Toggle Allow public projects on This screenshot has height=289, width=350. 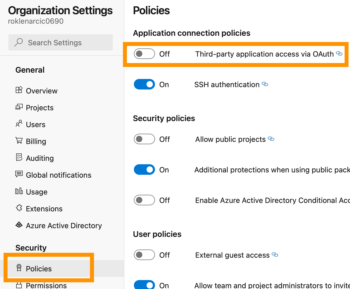144,139
